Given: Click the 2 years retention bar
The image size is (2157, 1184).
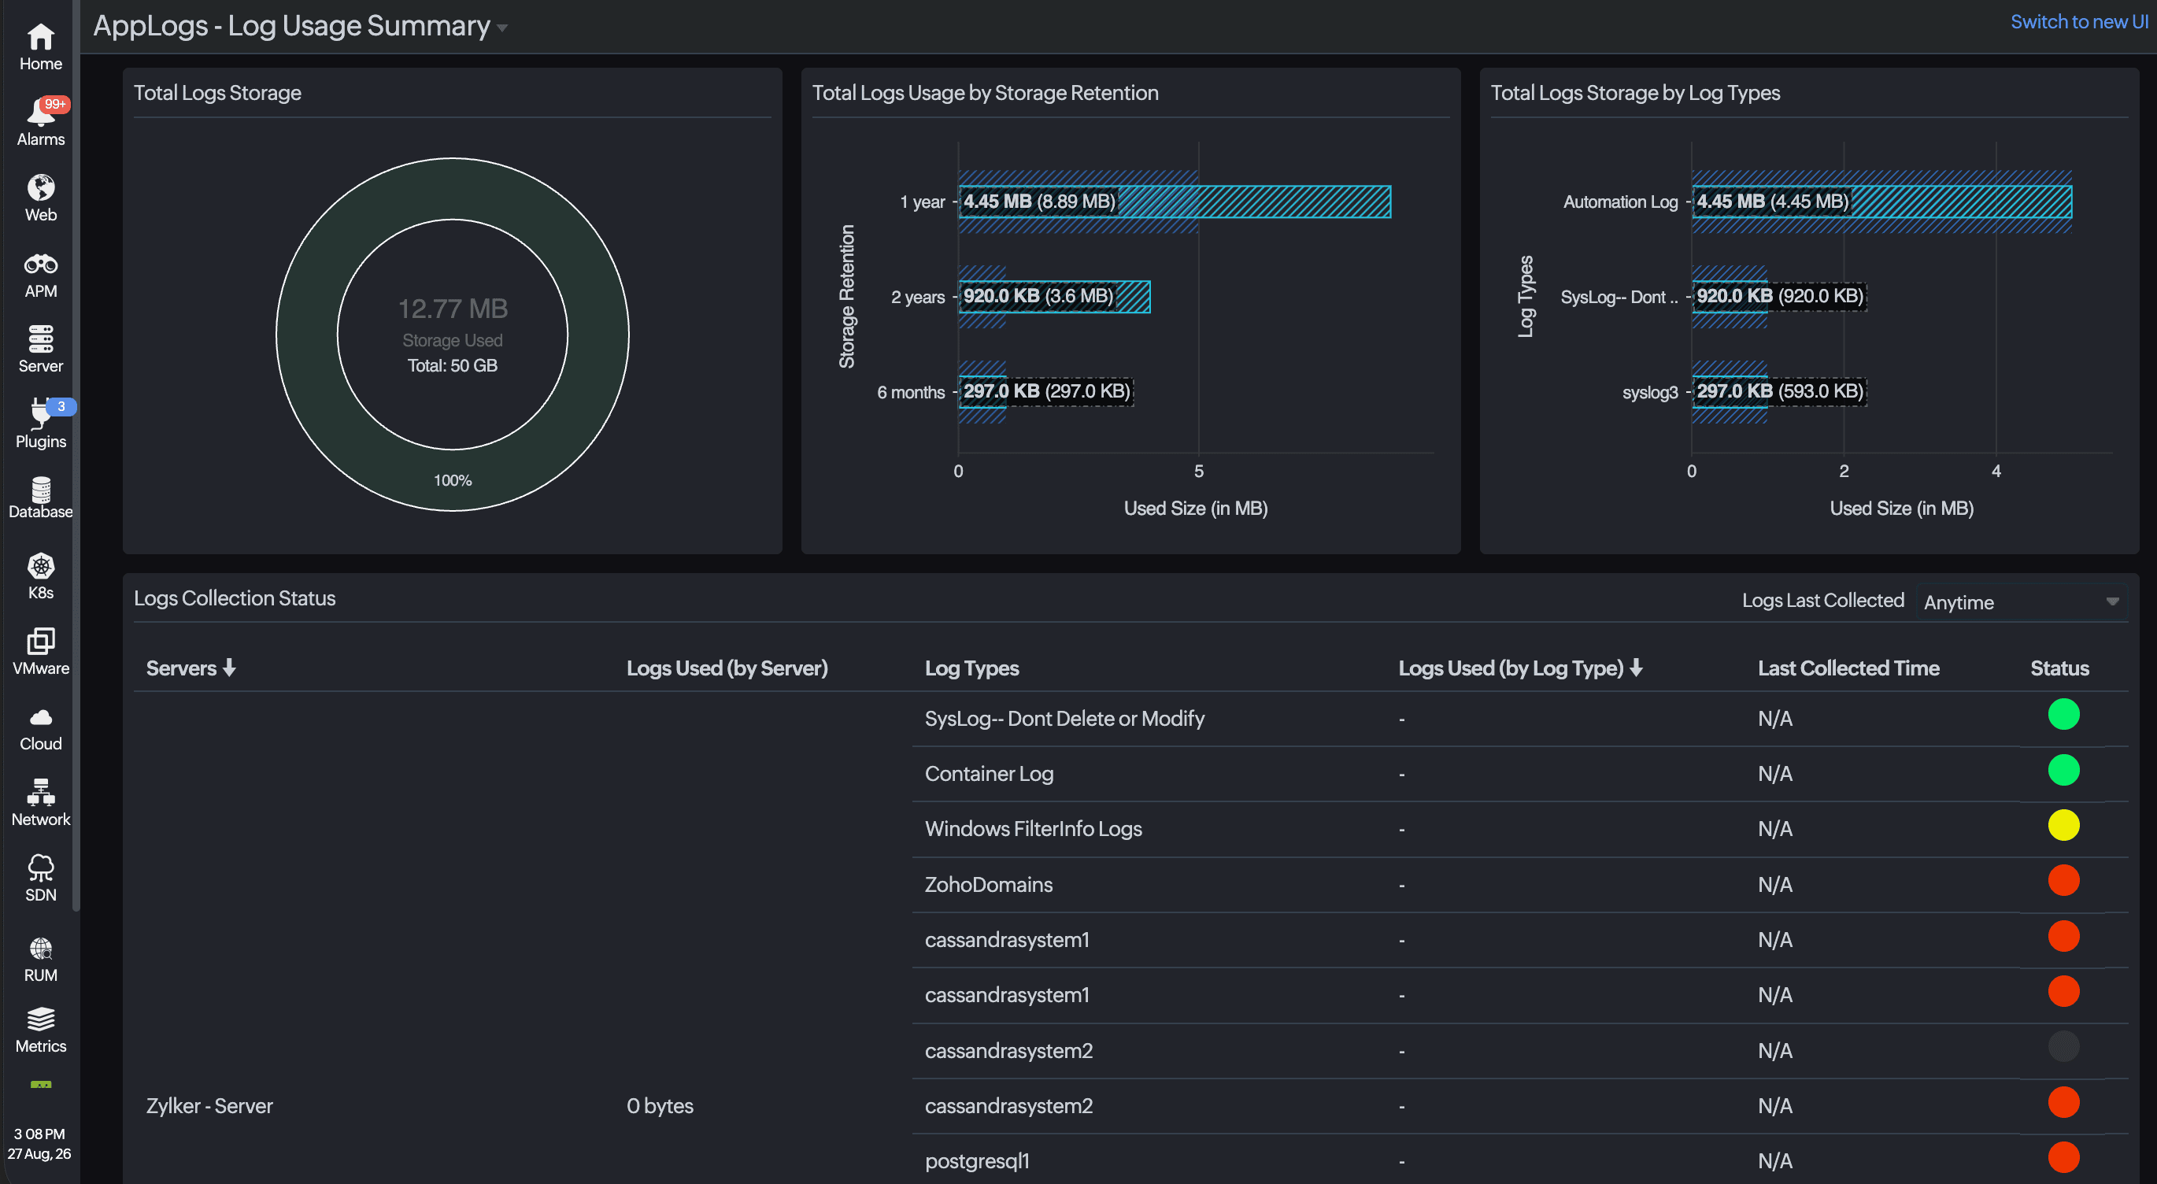Looking at the screenshot, I should pos(1054,297).
